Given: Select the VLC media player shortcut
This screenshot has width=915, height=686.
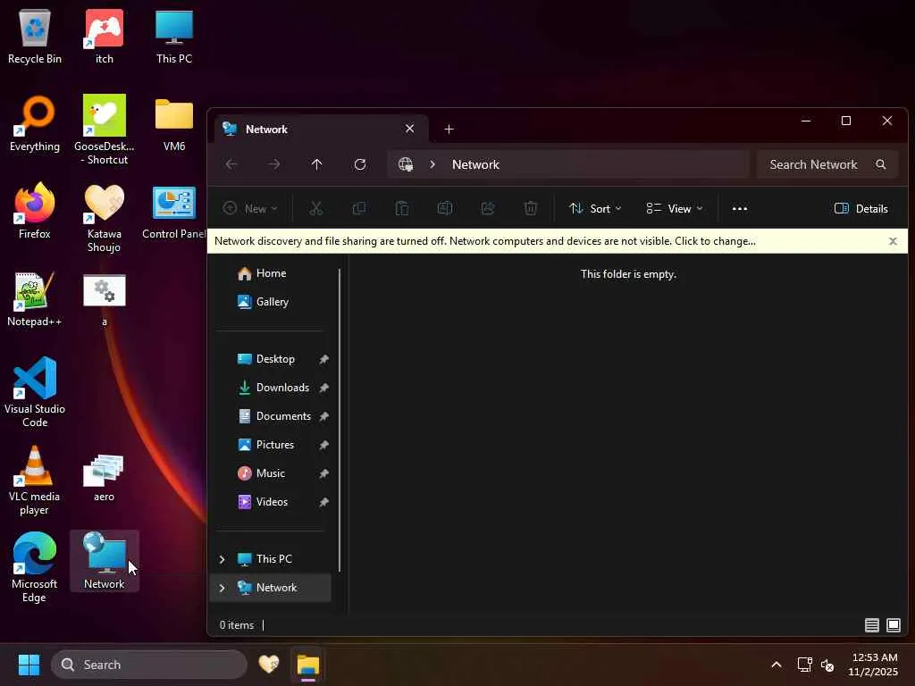Looking at the screenshot, I should coord(35,480).
